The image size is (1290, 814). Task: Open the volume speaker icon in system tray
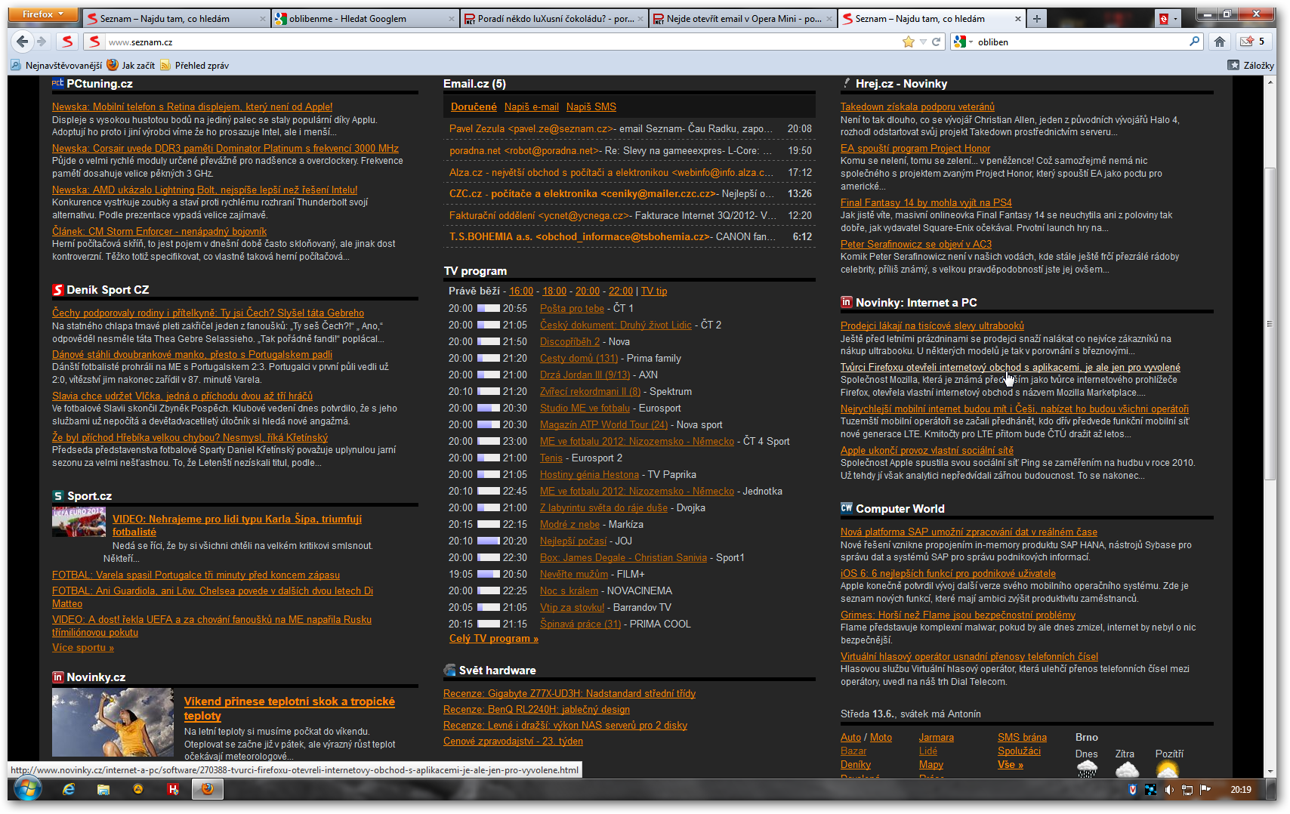[x=1168, y=790]
